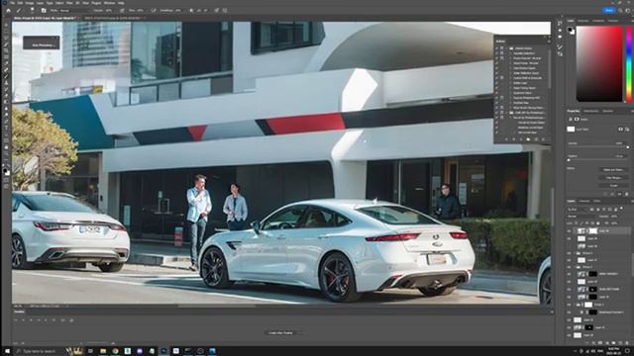Screen dimensions: 634x356
Task: Switch to the Adjustments tab
Action: coord(590,111)
